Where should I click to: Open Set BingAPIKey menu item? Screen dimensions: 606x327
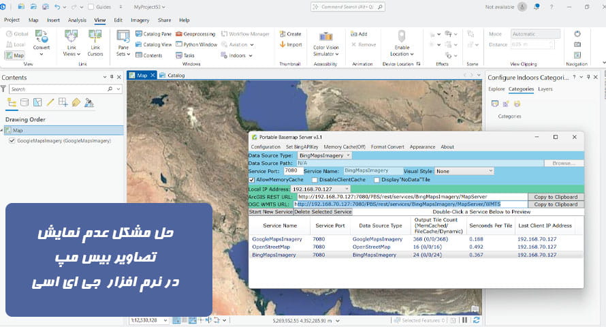[302, 147]
